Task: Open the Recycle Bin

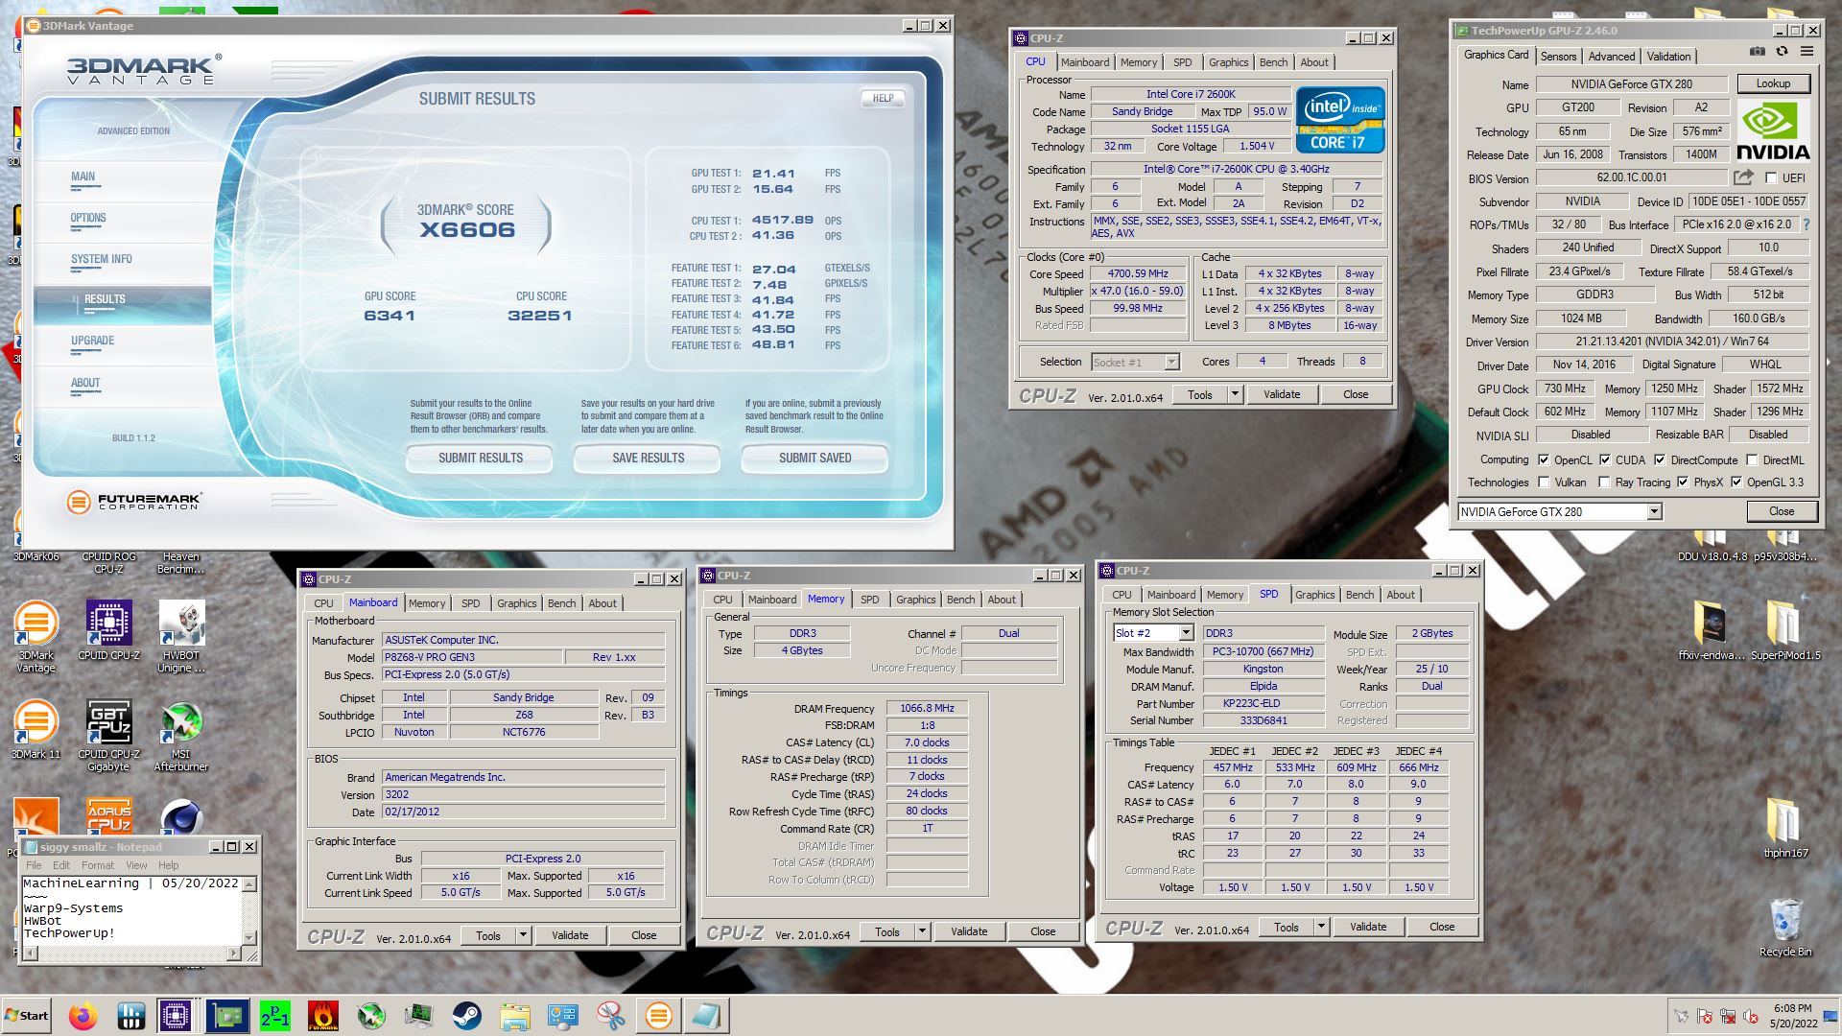Action: [x=1784, y=928]
